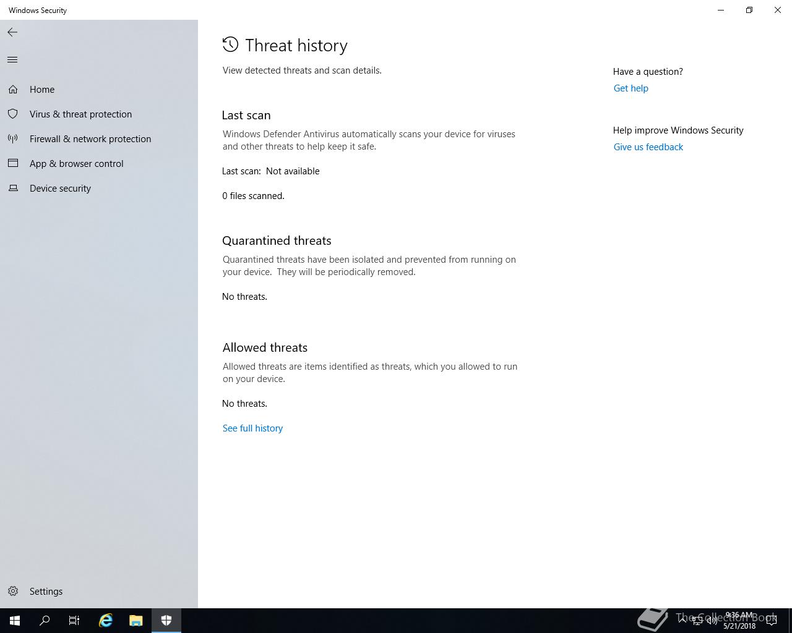Click '0 files scanned.' text
Screen dimensions: 792x633
point(253,196)
